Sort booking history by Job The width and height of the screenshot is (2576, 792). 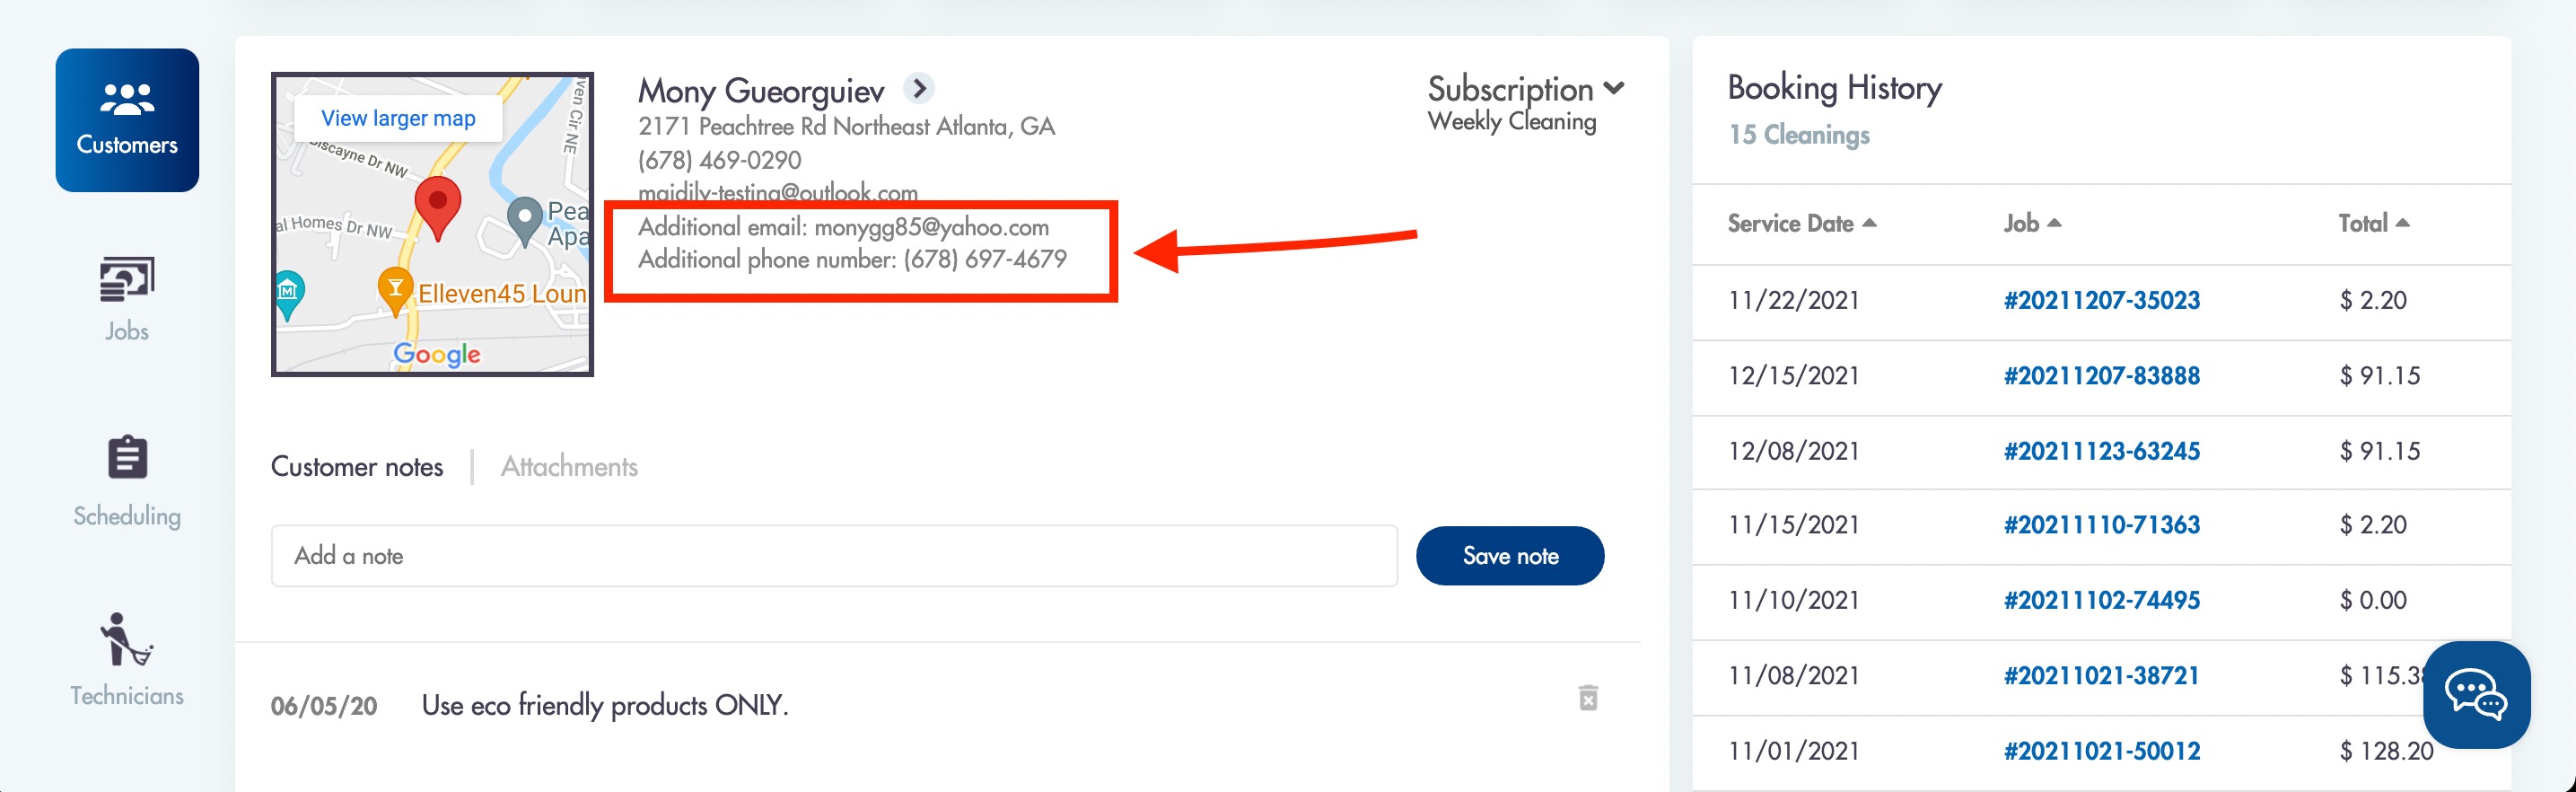coord(2032,224)
